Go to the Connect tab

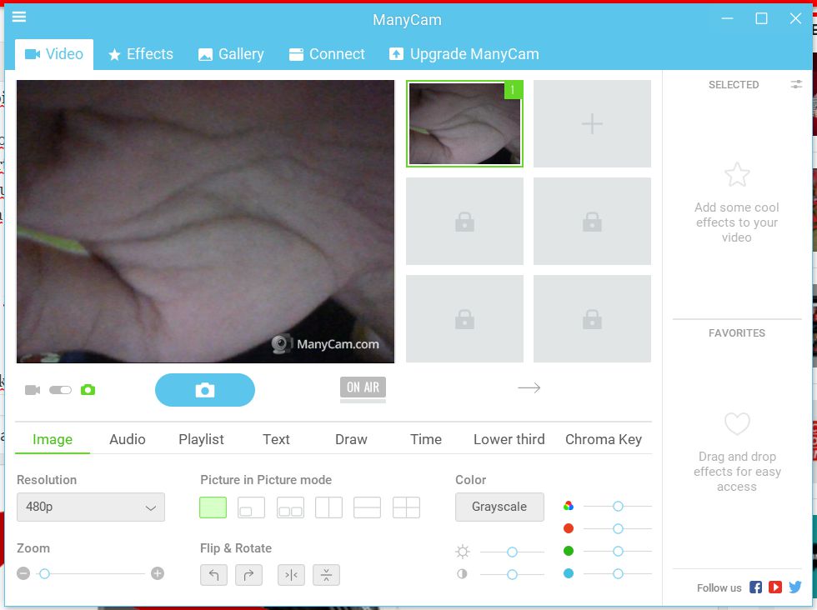coord(327,54)
